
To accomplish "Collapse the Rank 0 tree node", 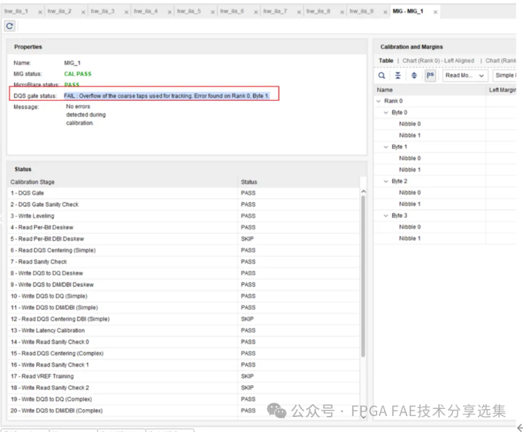I will point(379,101).
